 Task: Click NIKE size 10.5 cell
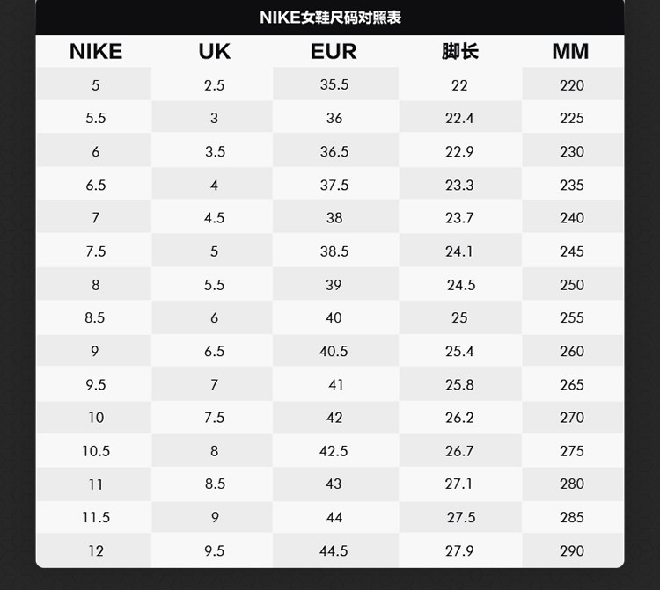pos(95,451)
